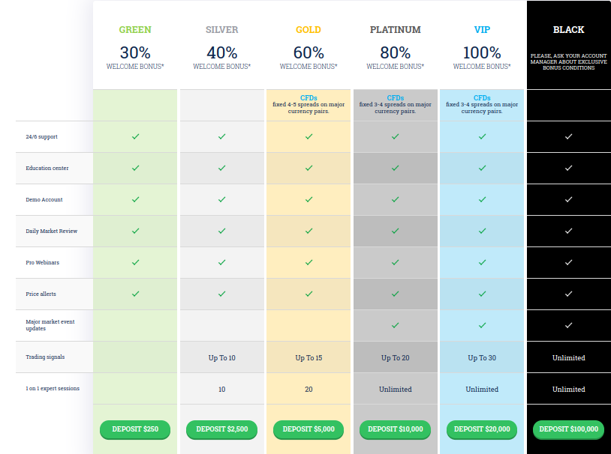Screen dimensions: 611x454
Task: Click the Trading signals row label
Action: click(x=45, y=357)
